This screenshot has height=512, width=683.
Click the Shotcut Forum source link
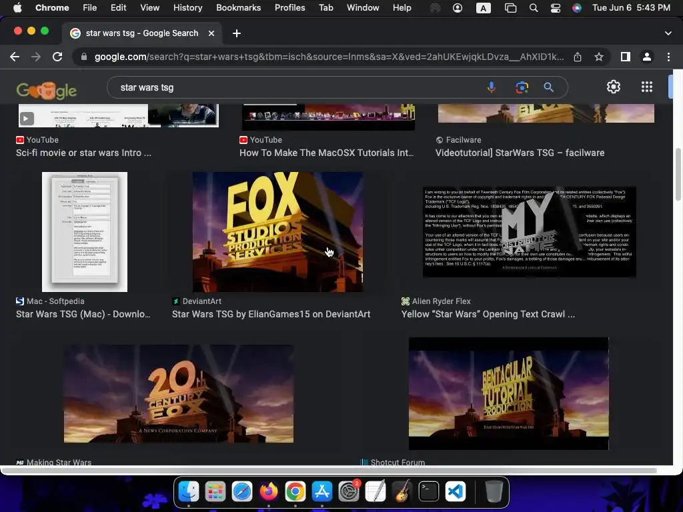pyautogui.click(x=393, y=463)
